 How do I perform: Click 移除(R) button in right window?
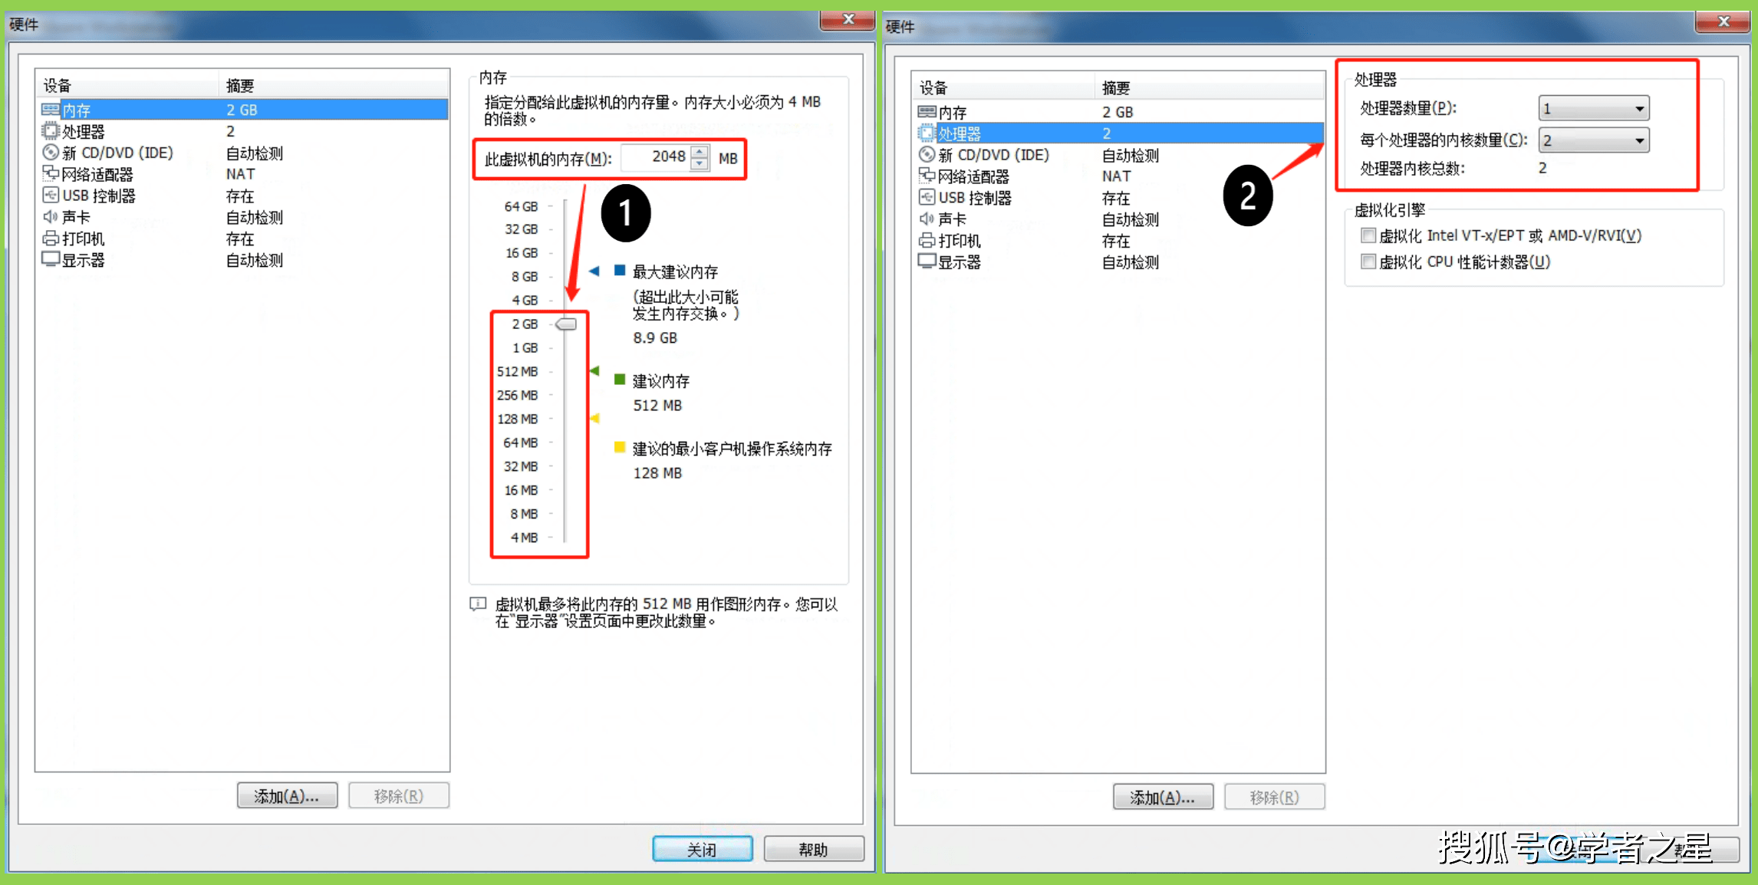[1275, 798]
